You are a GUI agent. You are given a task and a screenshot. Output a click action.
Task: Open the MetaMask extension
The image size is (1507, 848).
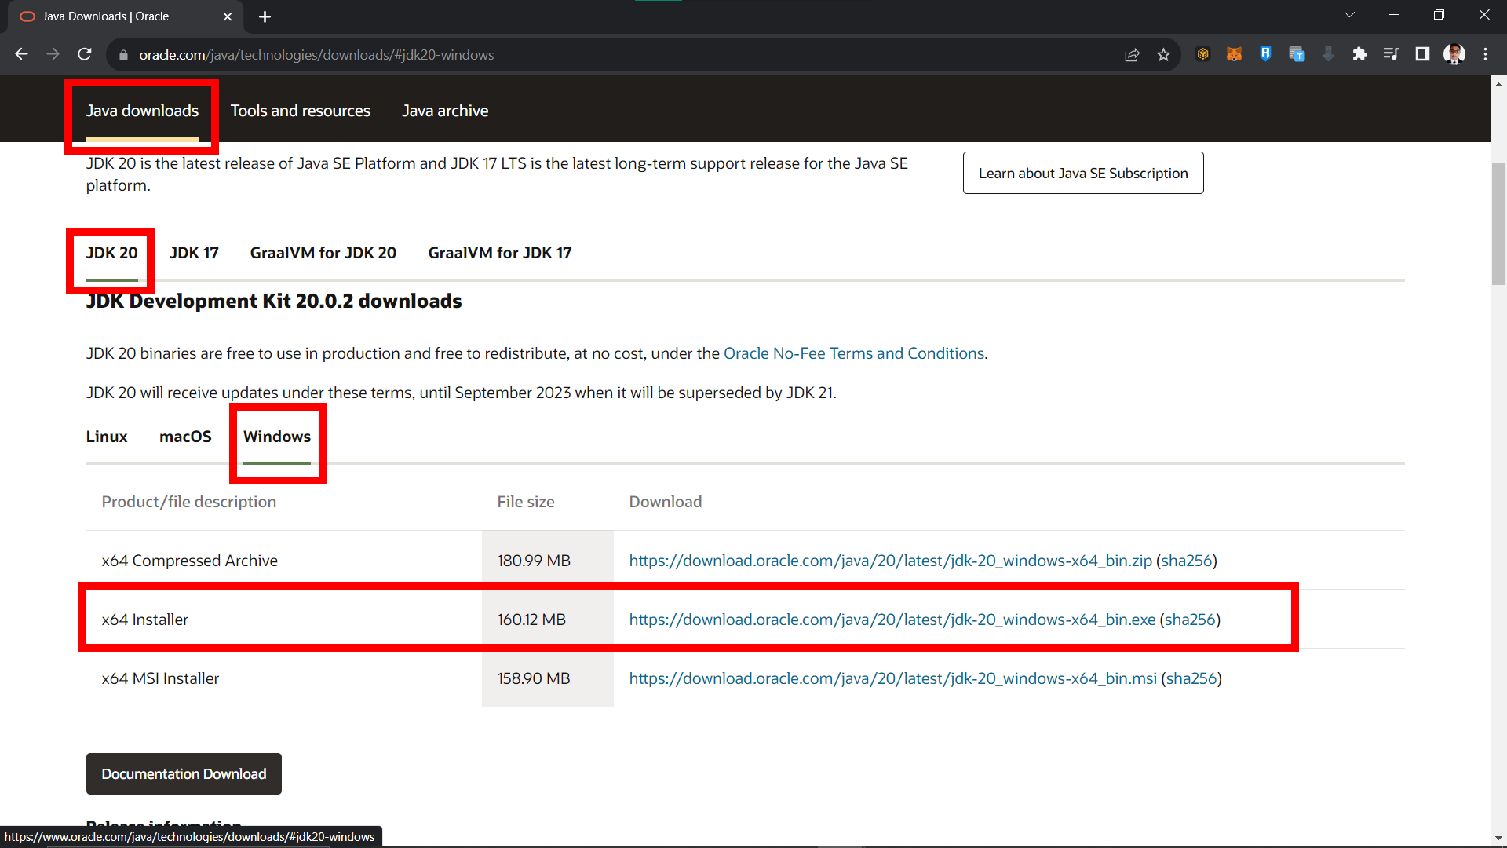coord(1234,54)
